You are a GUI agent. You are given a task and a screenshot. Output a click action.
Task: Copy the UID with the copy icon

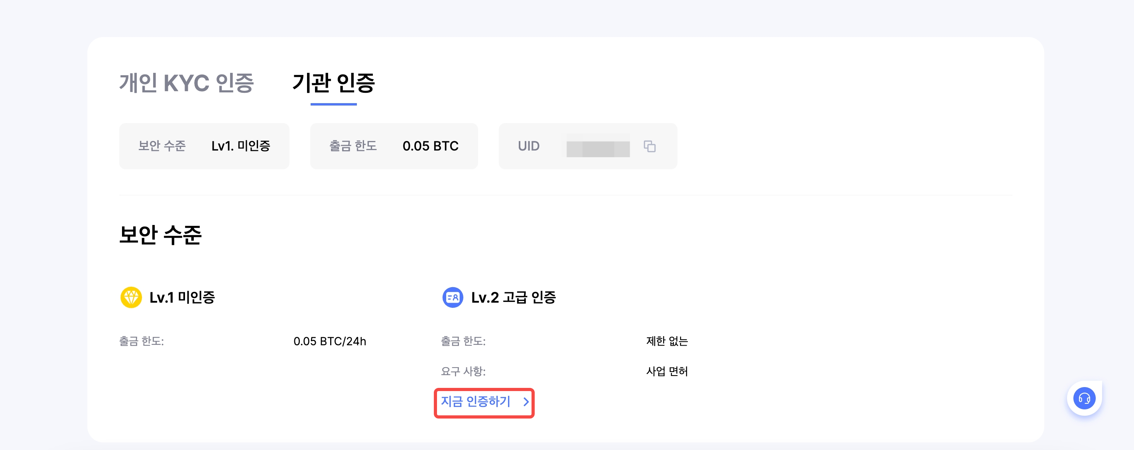tap(649, 146)
